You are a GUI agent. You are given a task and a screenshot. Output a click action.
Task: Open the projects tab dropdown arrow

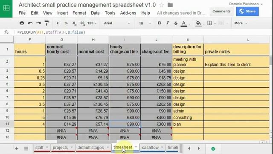(72, 147)
